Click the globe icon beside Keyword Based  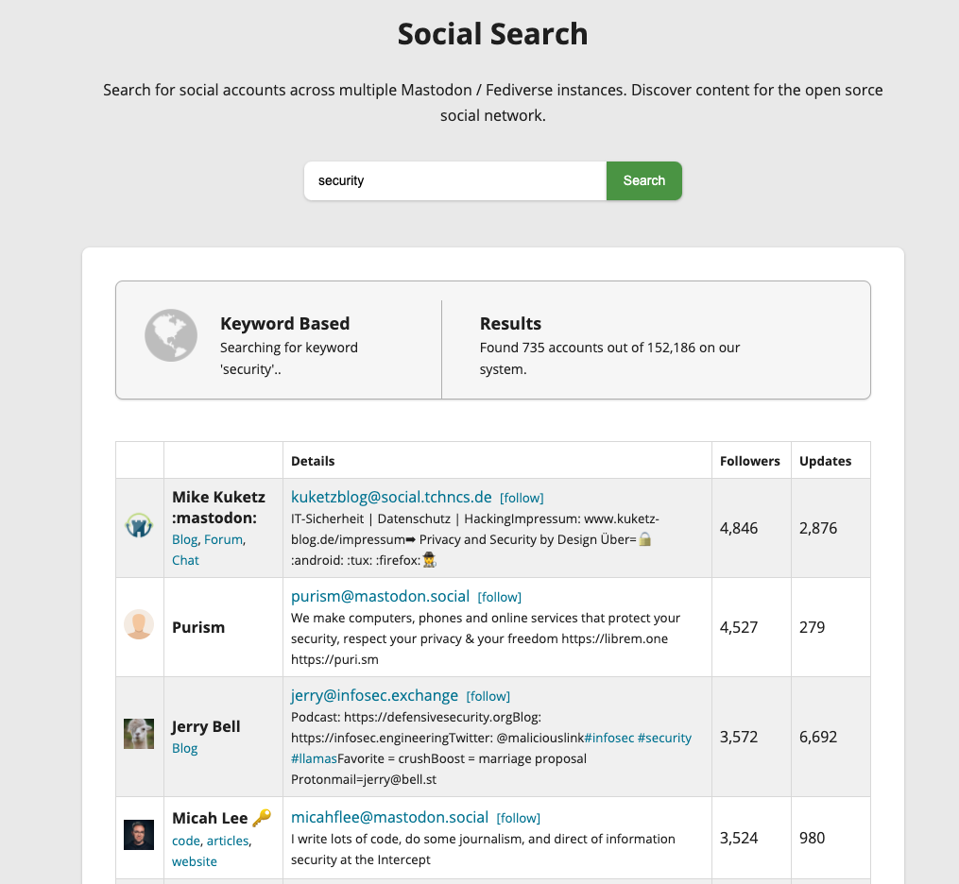click(171, 335)
